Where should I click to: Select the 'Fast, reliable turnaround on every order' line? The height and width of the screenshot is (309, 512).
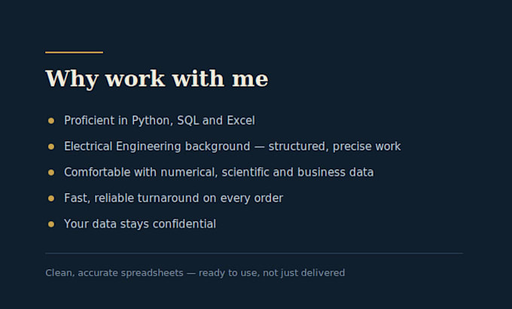173,198
